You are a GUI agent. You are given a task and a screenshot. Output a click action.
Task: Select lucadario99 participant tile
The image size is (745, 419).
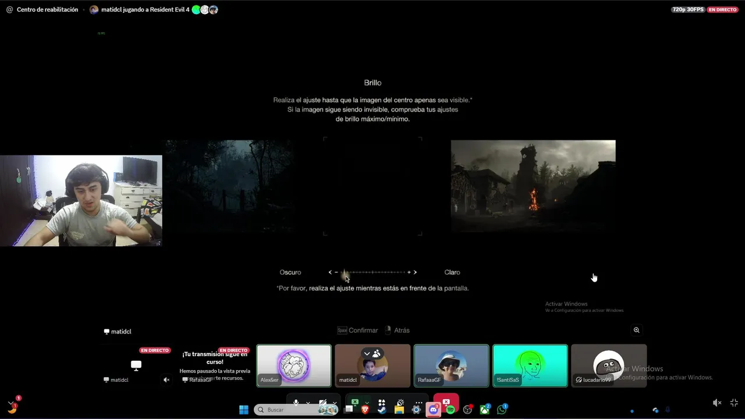pos(609,365)
